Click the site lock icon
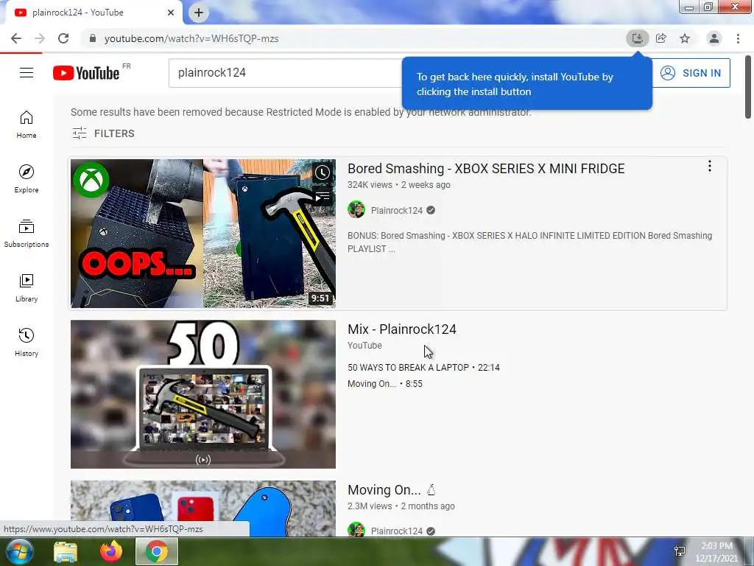This screenshot has height=566, width=754. coord(93,38)
